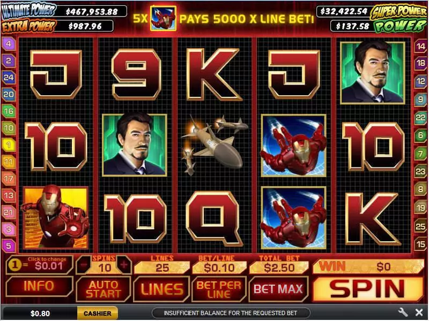429x321 pixels.
Task: Click the missiles symbol on center reel
Action: (x=214, y=144)
